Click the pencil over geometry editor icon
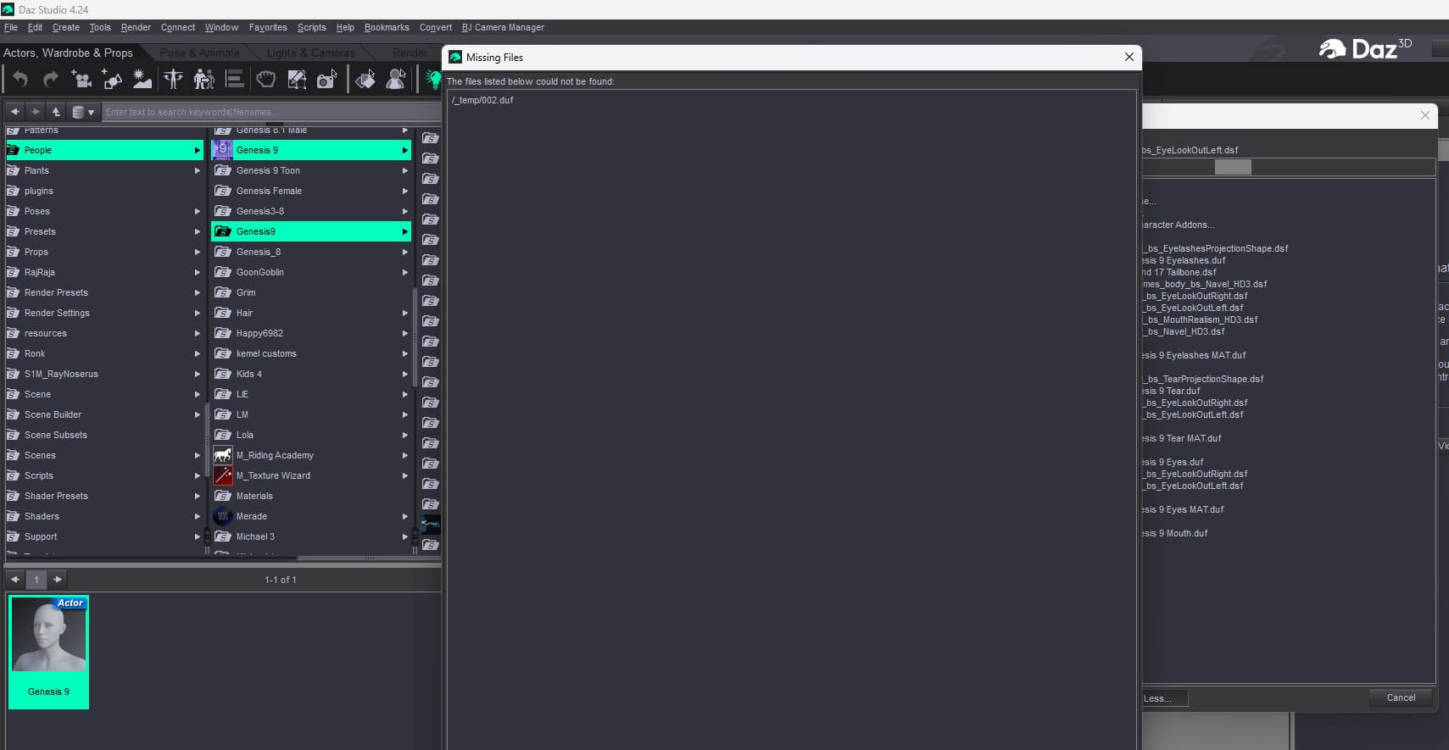The height and width of the screenshot is (750, 1449). pyautogui.click(x=297, y=80)
